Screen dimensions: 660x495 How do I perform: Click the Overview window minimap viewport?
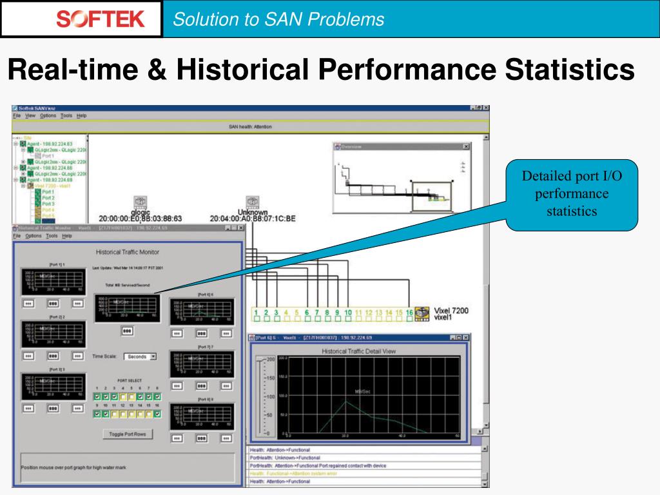[432, 196]
